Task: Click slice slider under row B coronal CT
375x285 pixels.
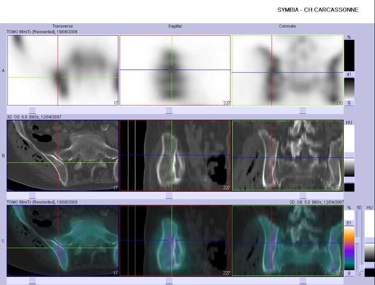Action: (x=303, y=196)
